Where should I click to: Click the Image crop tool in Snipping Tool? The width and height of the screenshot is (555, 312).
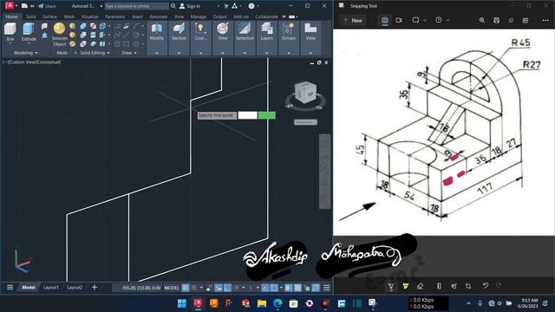(468, 286)
